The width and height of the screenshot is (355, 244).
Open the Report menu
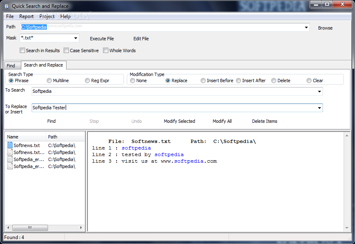tap(26, 16)
